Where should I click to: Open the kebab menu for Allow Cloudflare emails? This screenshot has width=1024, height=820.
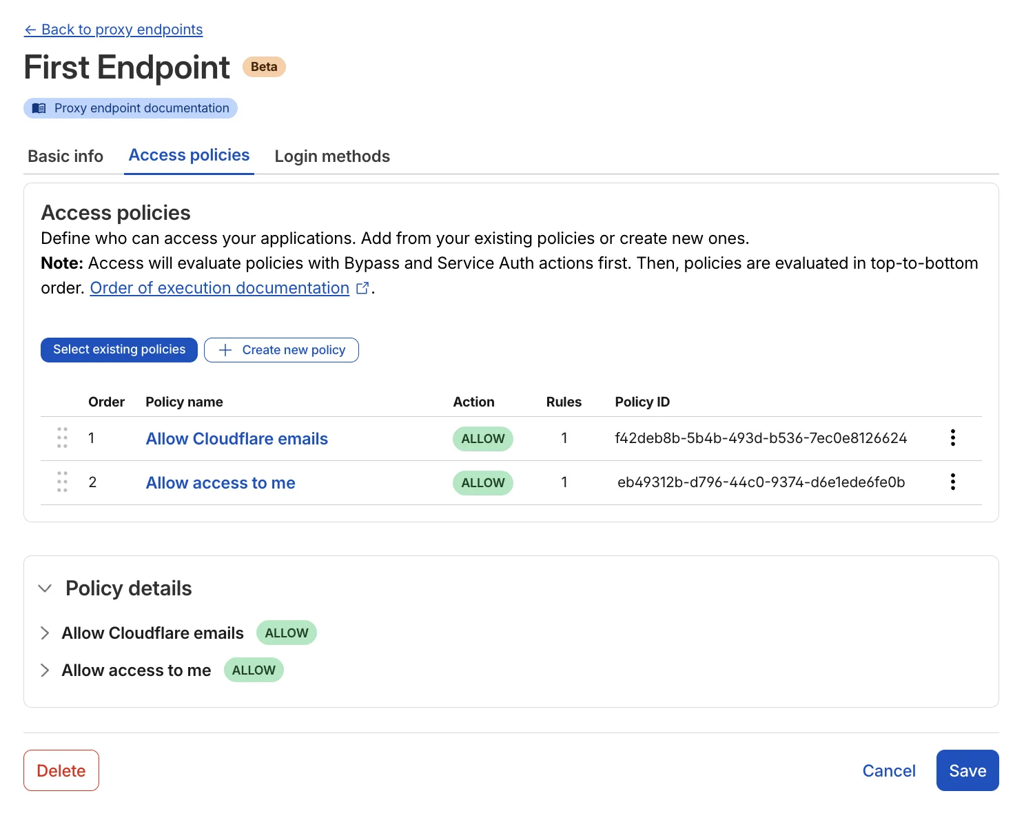(953, 438)
